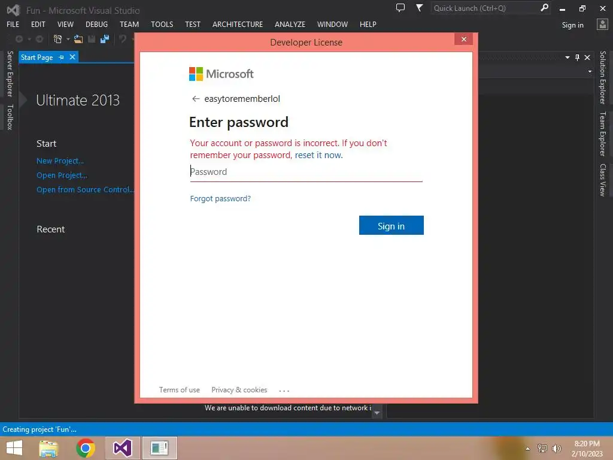This screenshot has height=460, width=613.
Task: Close the Start Page tab
Action: [72, 57]
